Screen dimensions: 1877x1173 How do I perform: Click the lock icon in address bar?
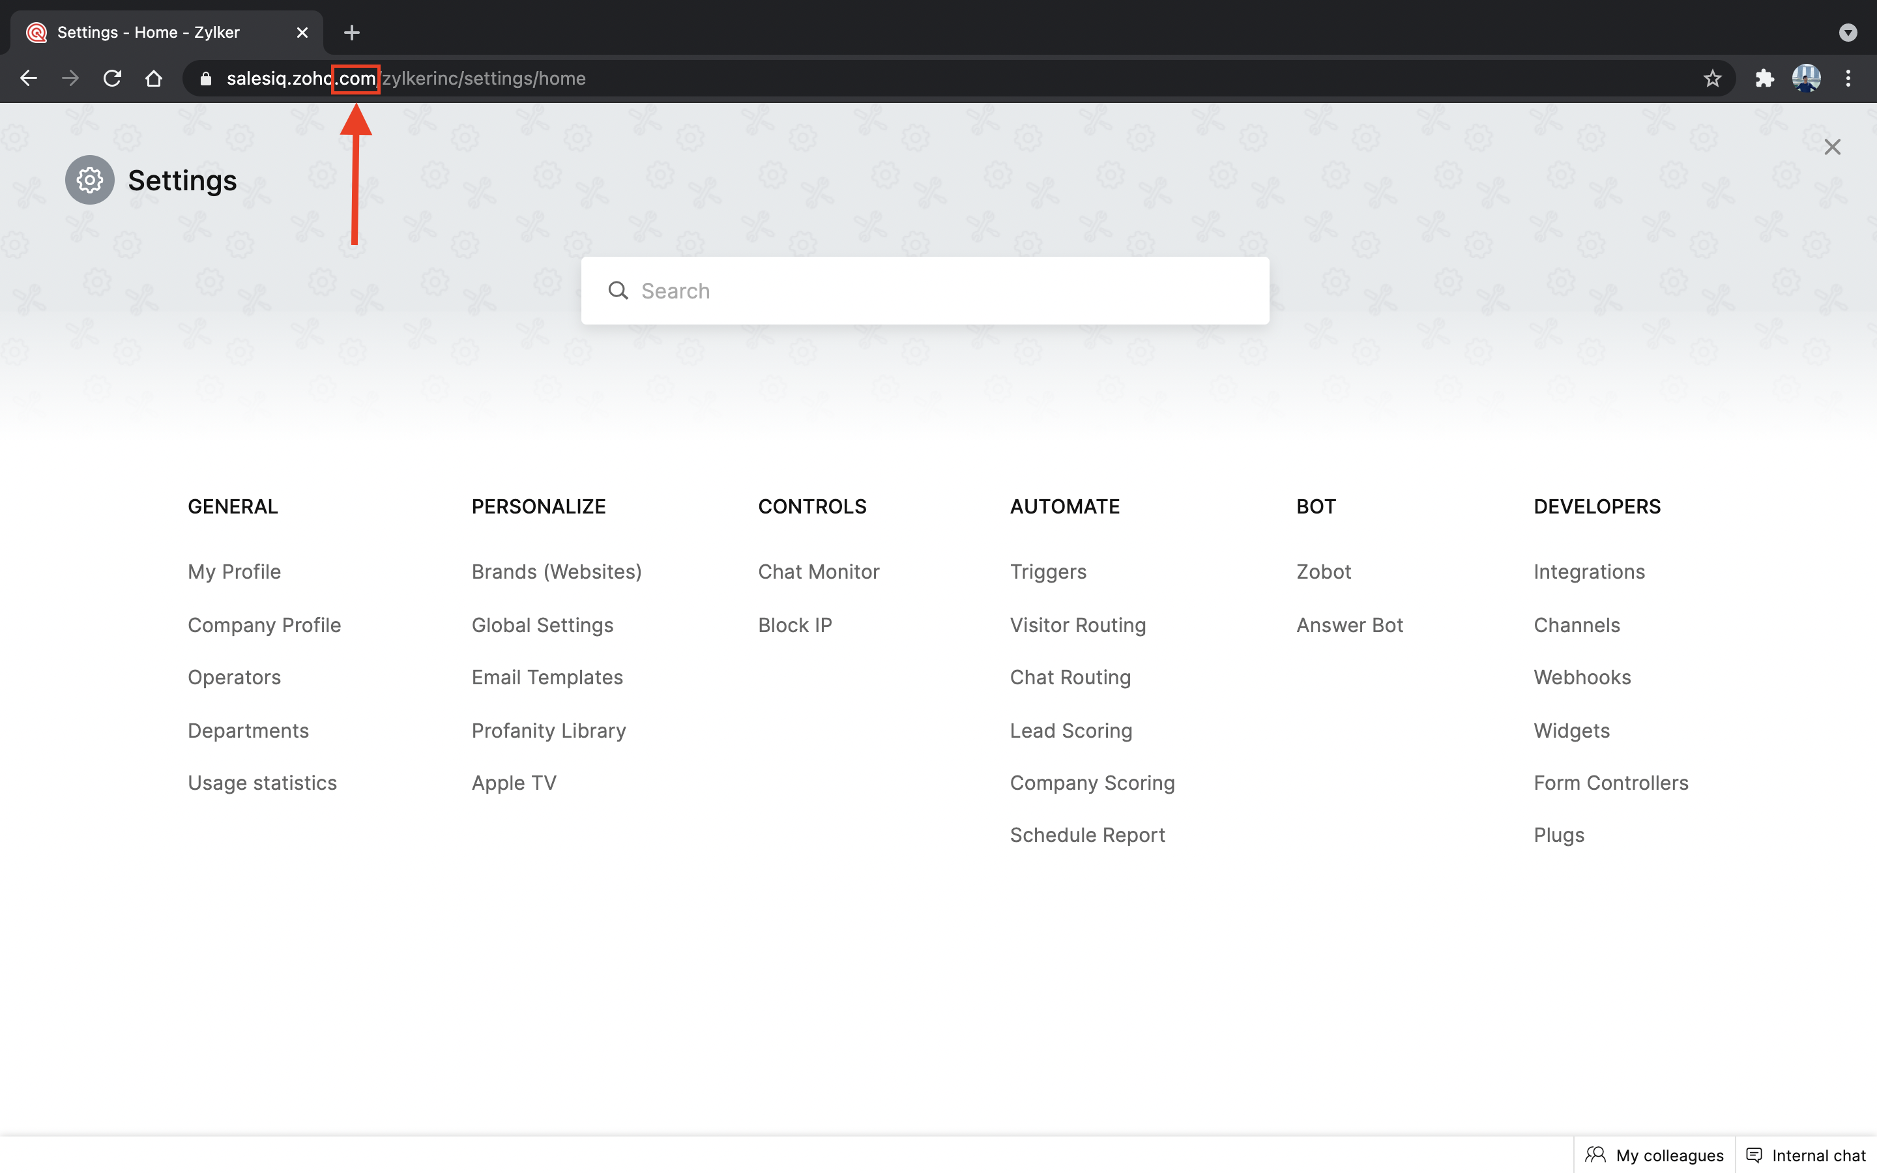point(205,78)
